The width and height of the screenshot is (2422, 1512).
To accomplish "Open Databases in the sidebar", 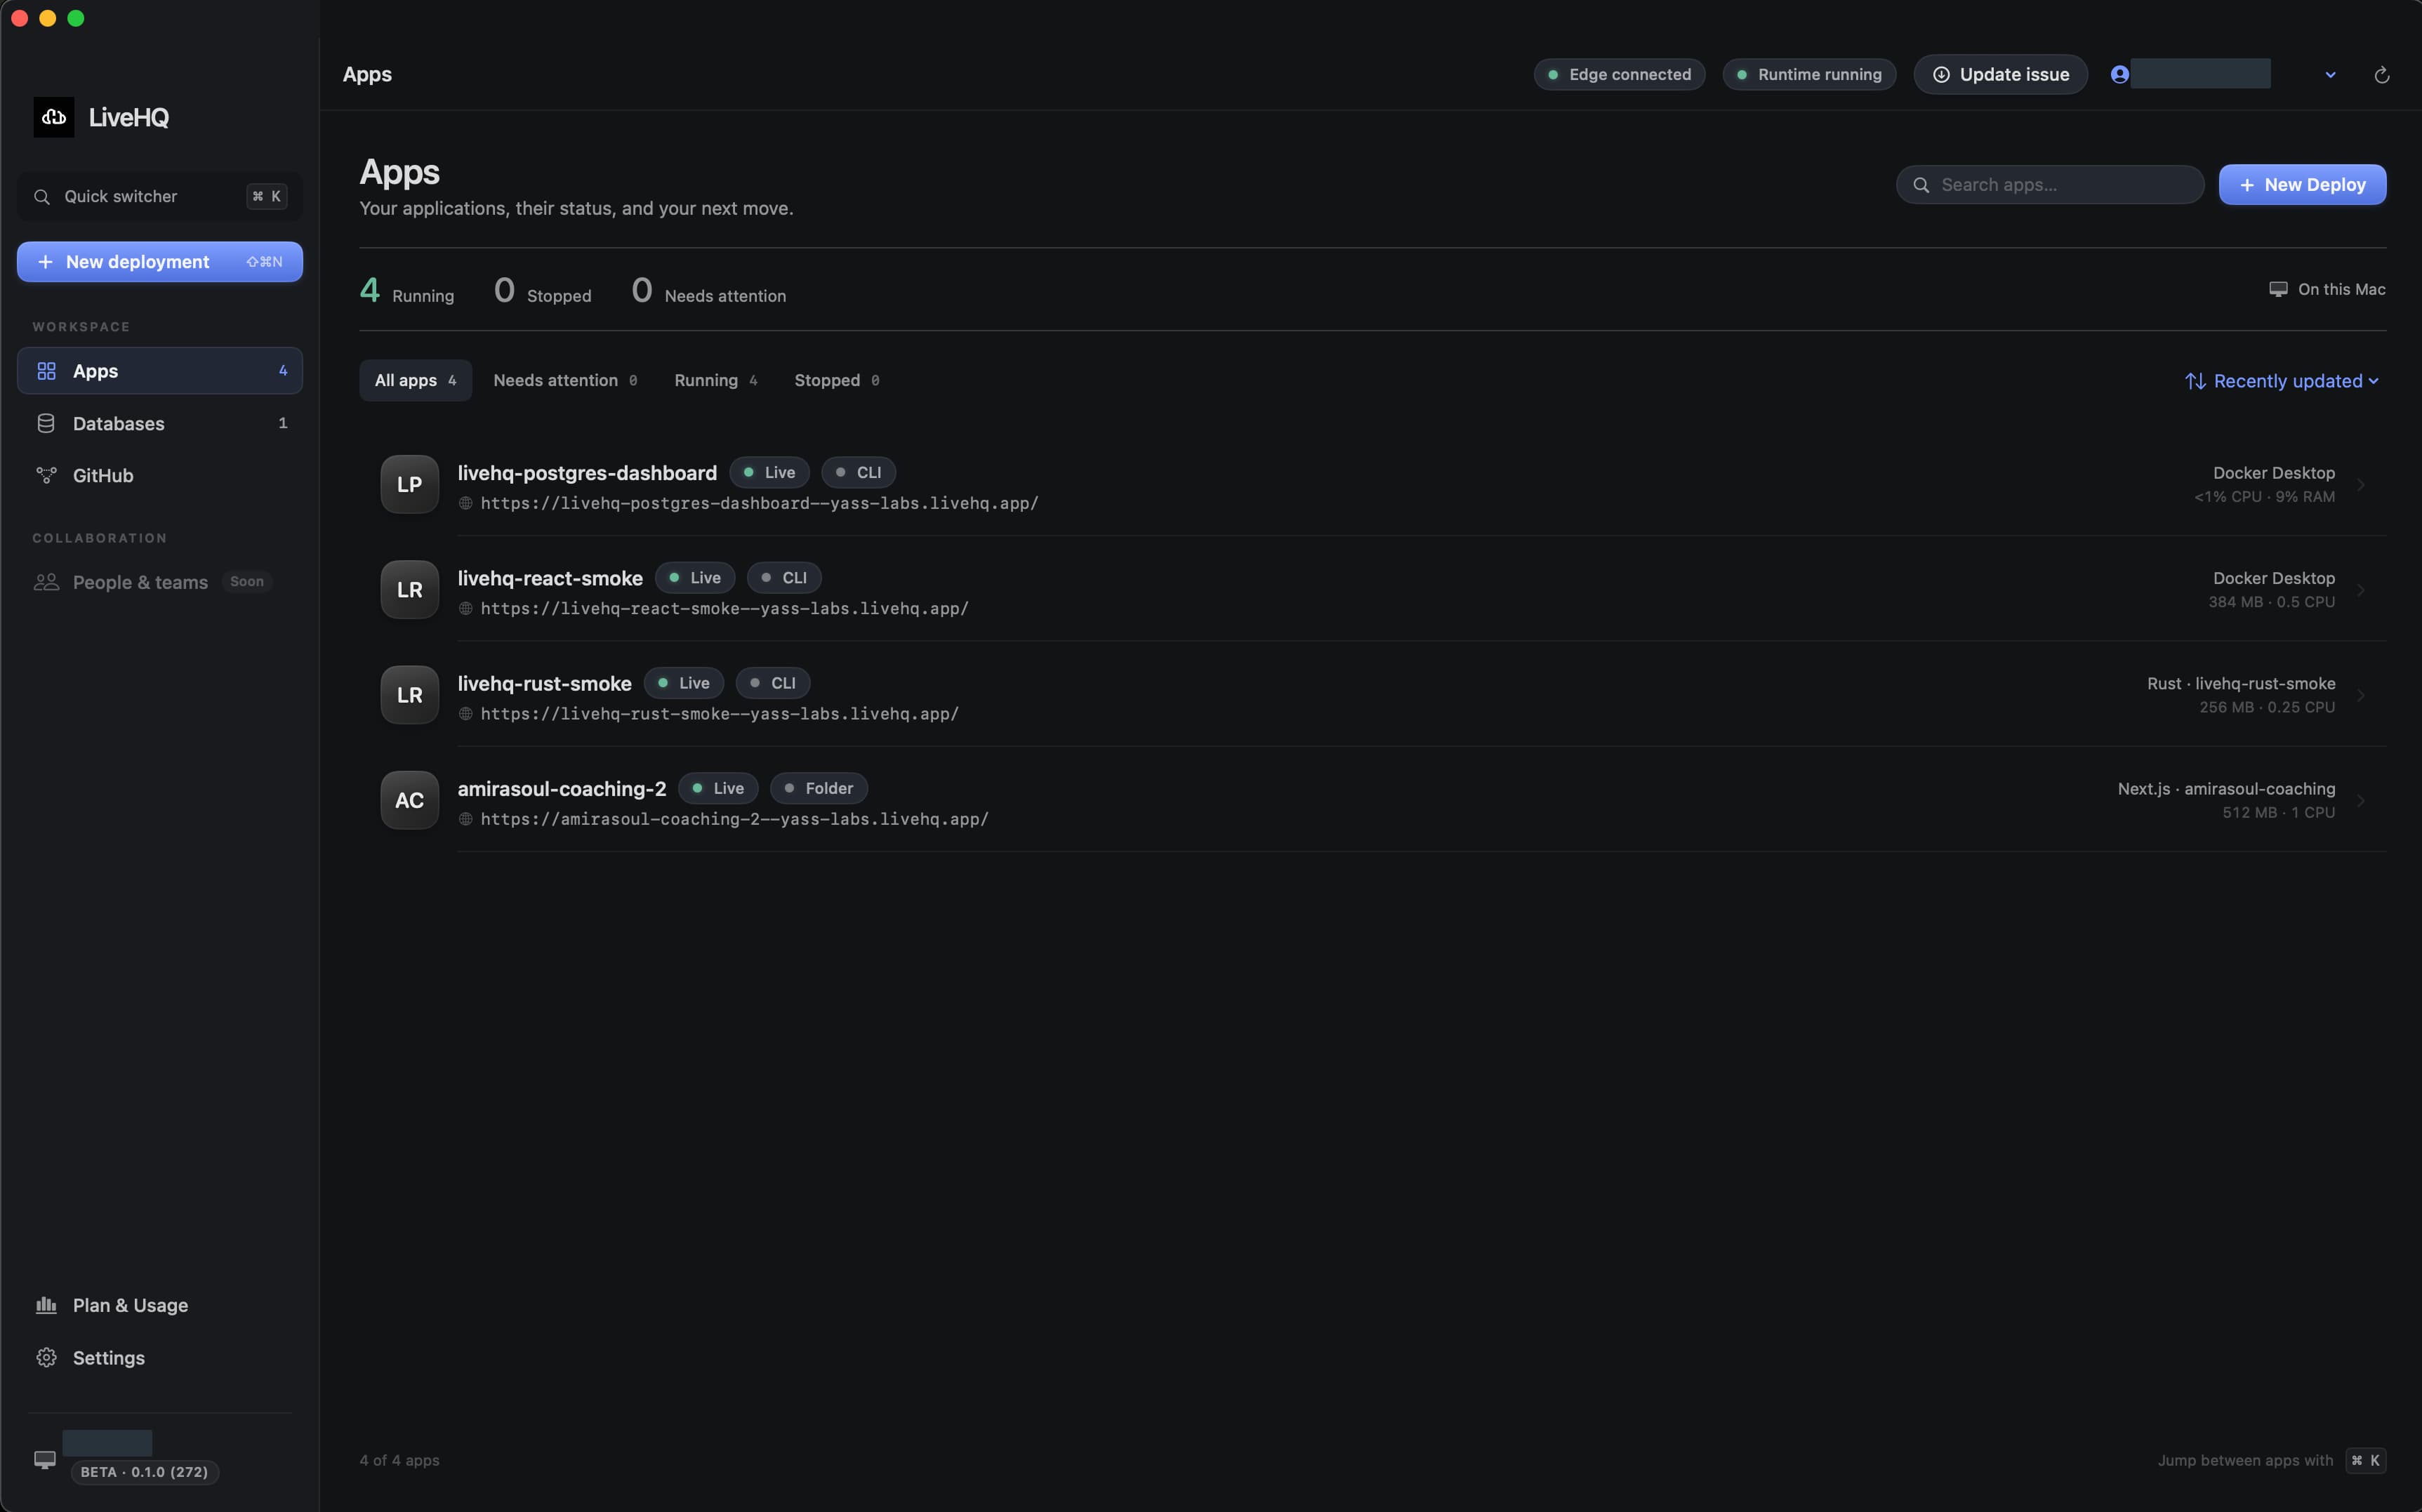I will tap(160, 423).
